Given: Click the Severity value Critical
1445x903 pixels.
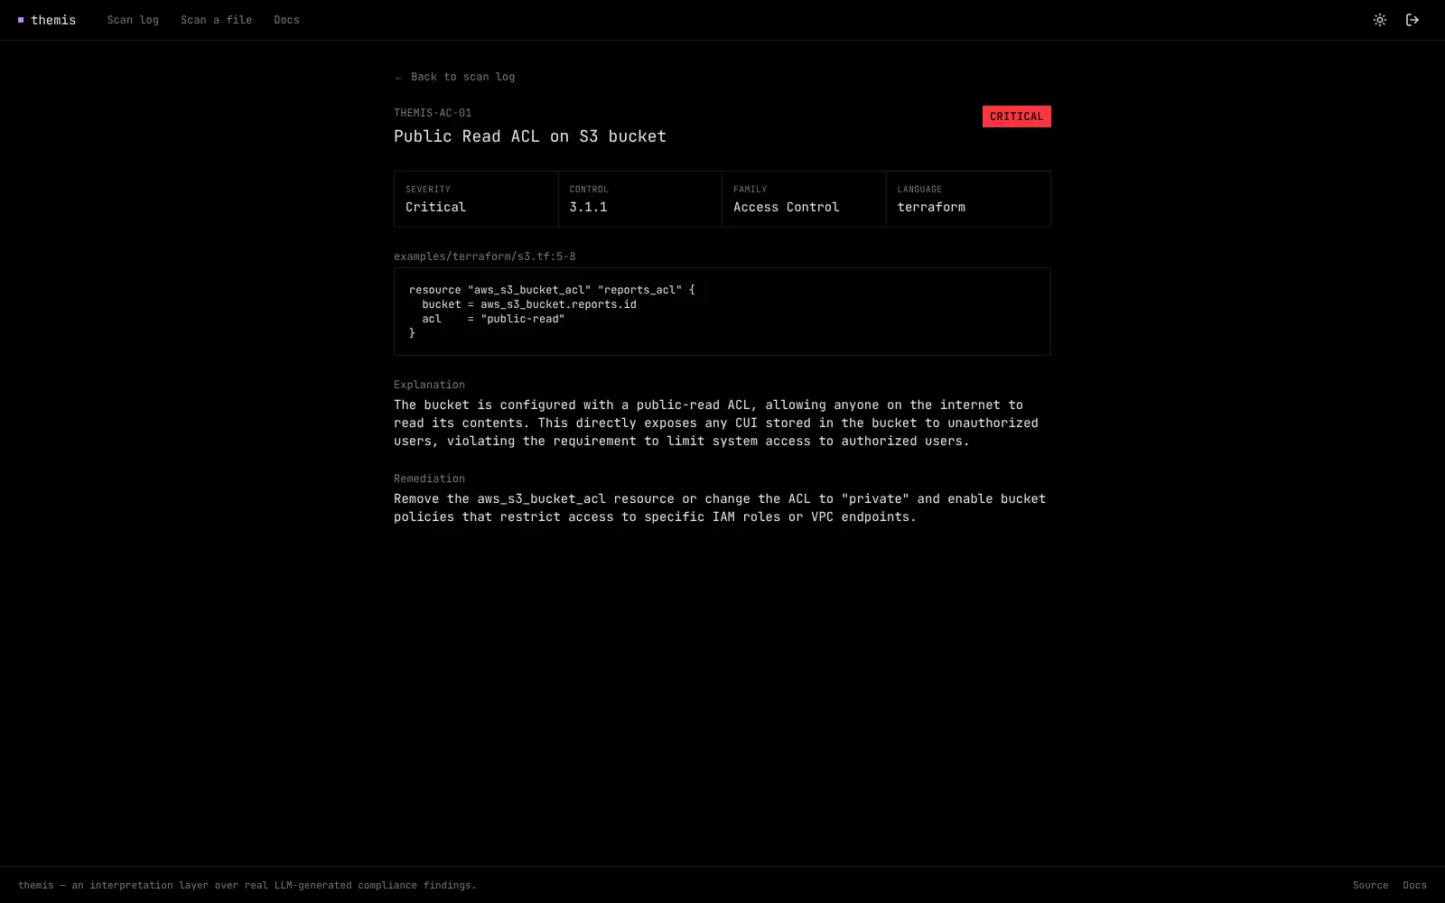Looking at the screenshot, I should [435, 207].
